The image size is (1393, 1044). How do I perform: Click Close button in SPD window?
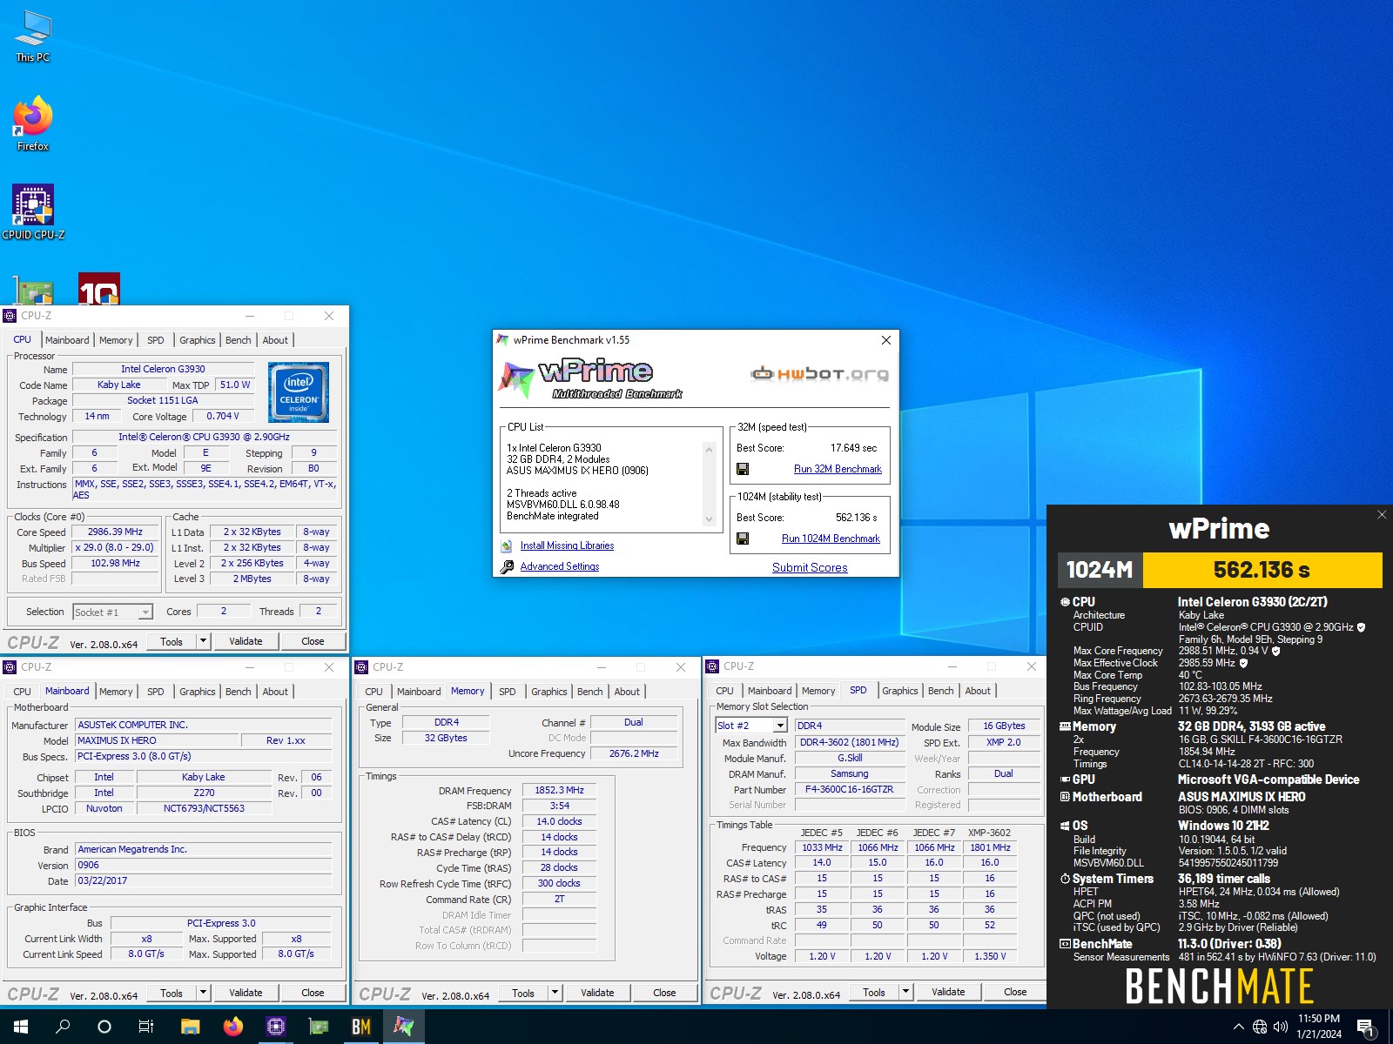(1015, 992)
